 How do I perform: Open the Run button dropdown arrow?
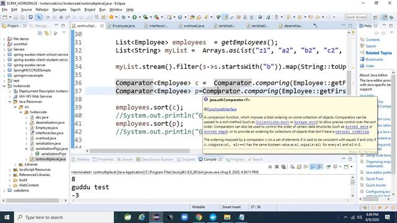(x=140, y=17)
